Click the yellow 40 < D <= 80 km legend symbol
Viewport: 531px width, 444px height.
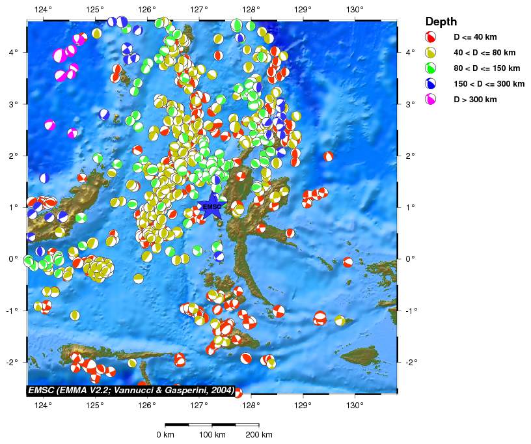[x=430, y=53]
